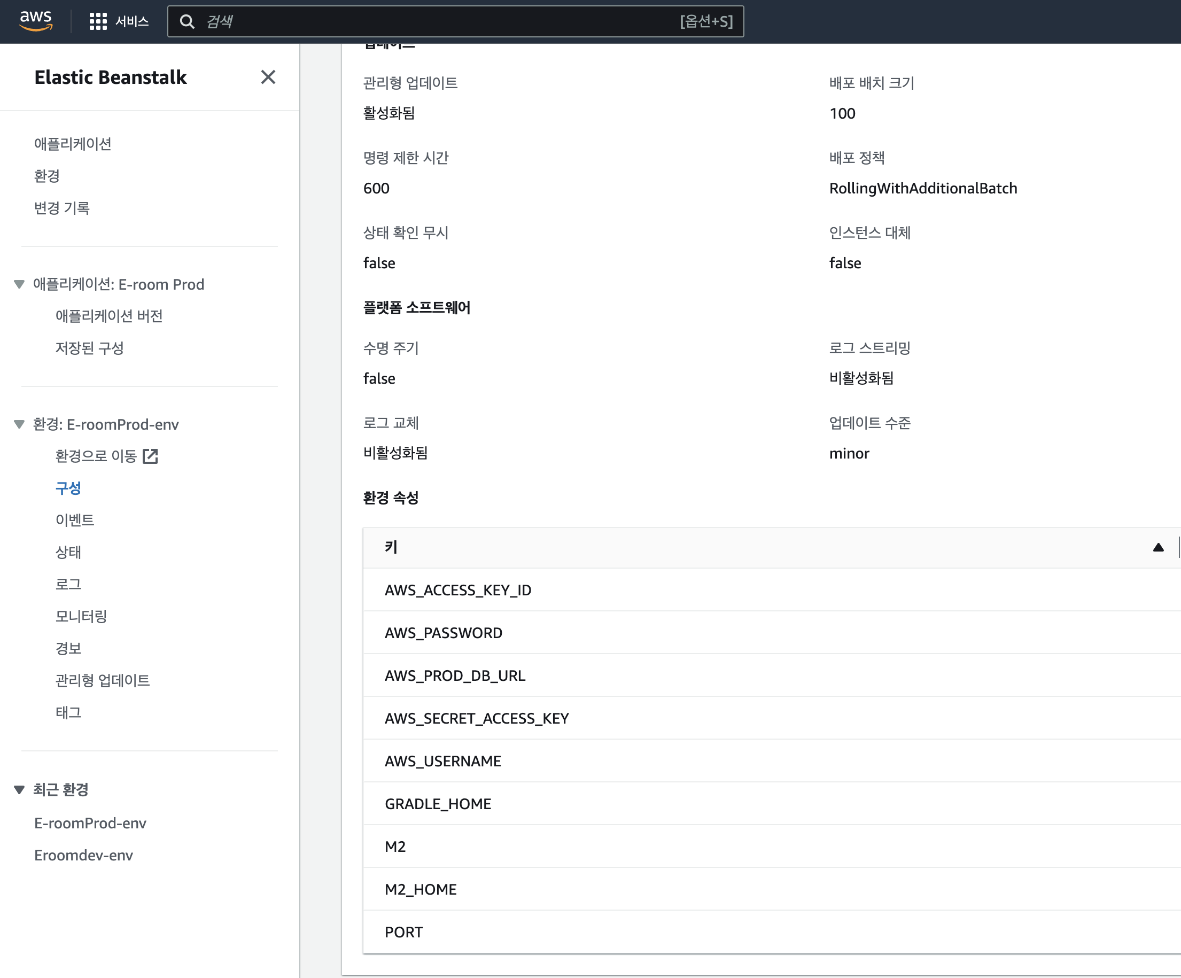Open the 이벤트 page

pos(75,519)
